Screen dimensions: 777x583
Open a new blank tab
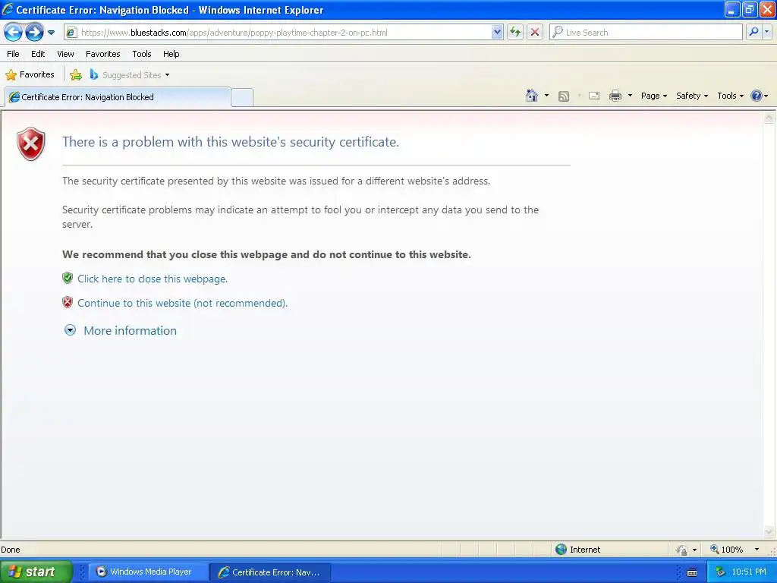[242, 97]
